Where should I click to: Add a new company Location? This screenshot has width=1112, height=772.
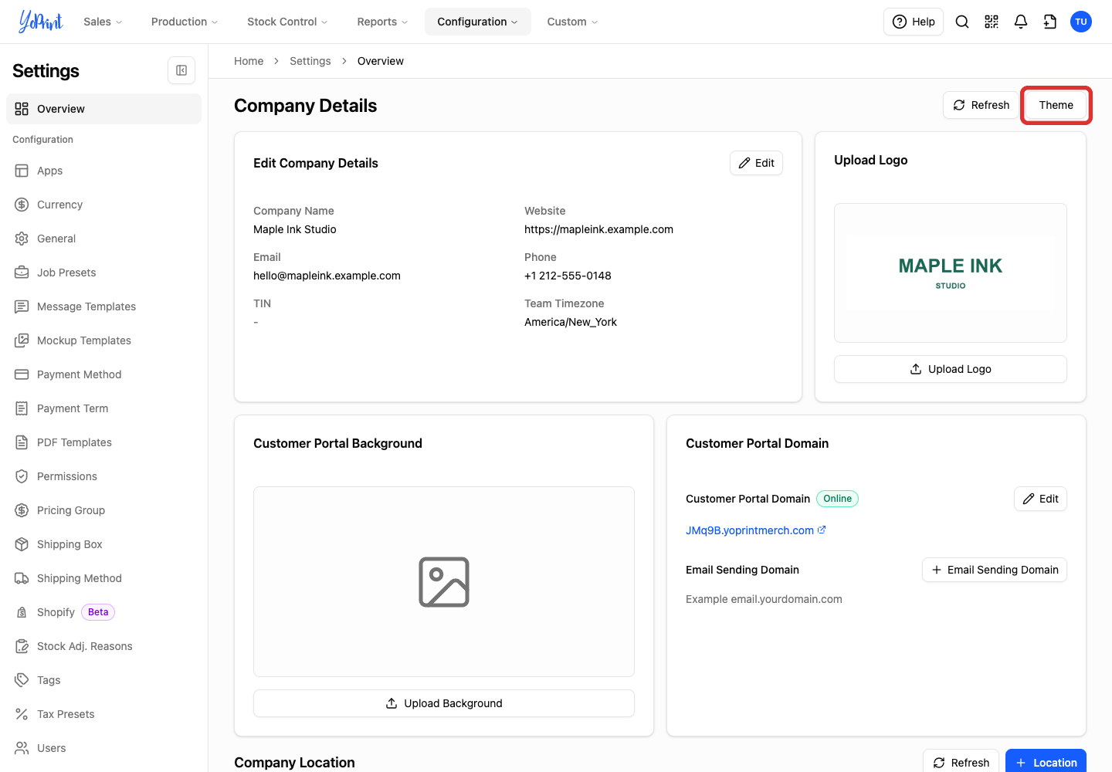pos(1046,762)
